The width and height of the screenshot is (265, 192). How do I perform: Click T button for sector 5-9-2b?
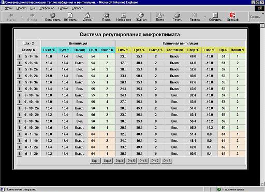(20, 76)
